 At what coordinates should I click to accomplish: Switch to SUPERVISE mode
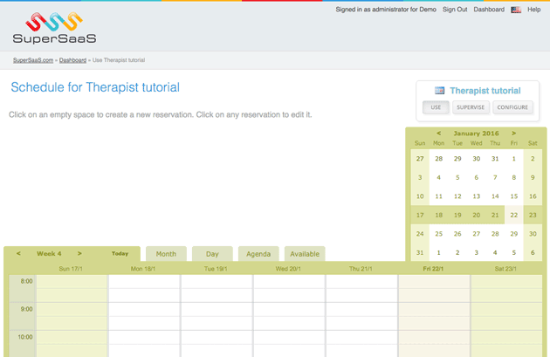coord(471,107)
